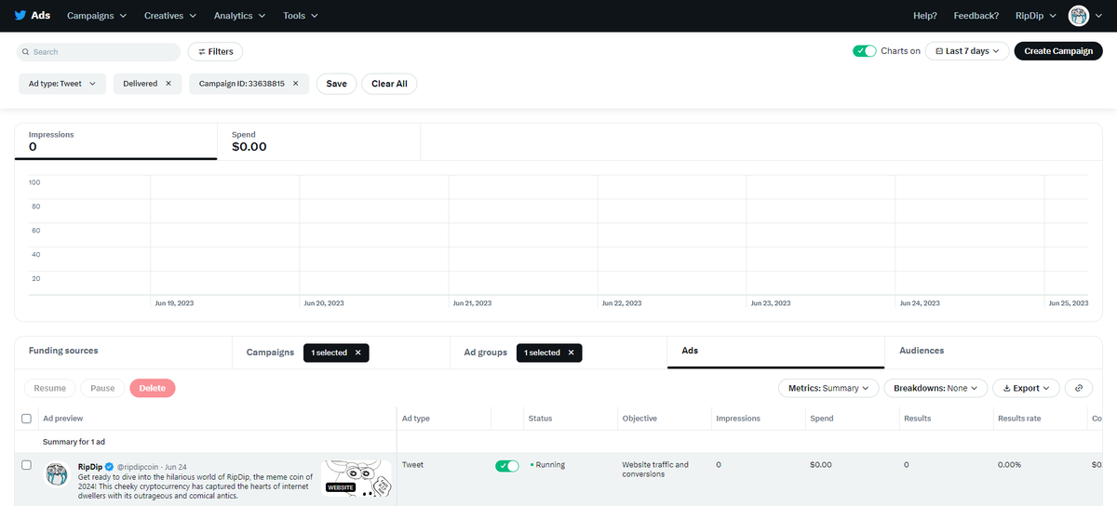Expand the RipDip account dropdown
Image resolution: width=1117 pixels, height=506 pixels.
coord(1036,16)
